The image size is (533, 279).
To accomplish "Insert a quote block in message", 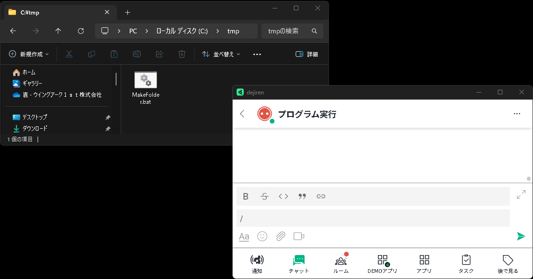I will click(302, 196).
